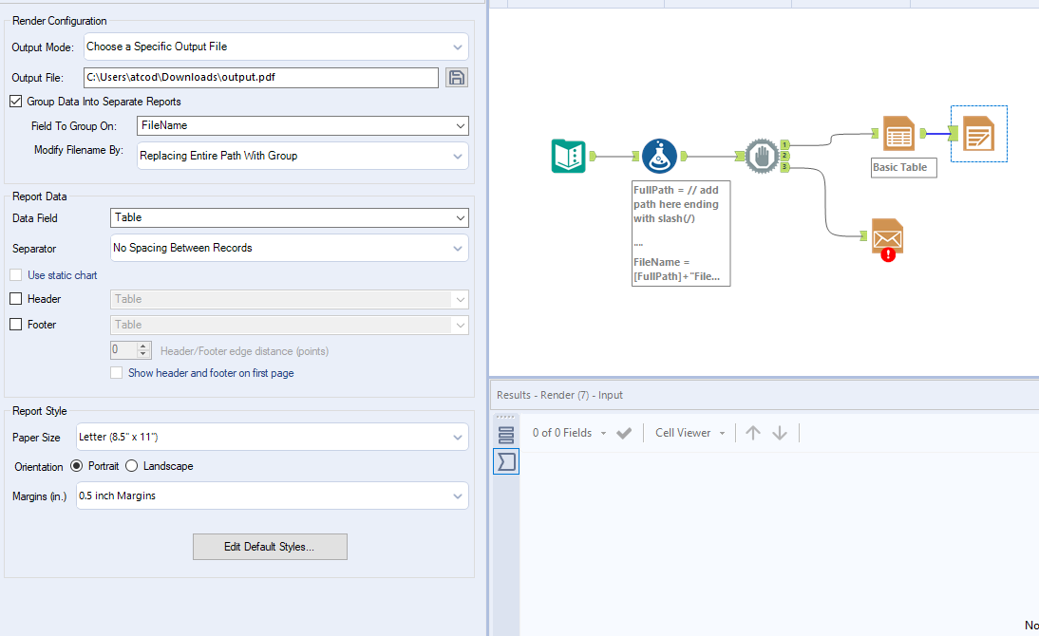The width and height of the screenshot is (1039, 636).
Task: Select the Basic Table tool
Action: pyautogui.click(x=898, y=133)
